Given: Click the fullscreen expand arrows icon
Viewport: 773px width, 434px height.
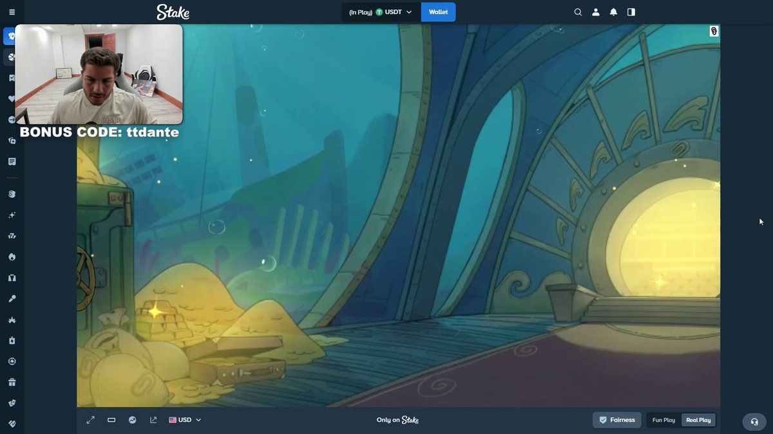Looking at the screenshot, I should pyautogui.click(x=91, y=420).
